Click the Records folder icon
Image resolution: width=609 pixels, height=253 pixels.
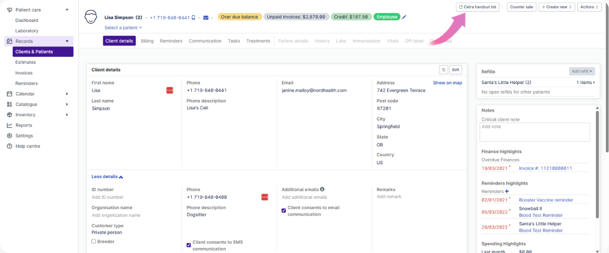(10, 41)
